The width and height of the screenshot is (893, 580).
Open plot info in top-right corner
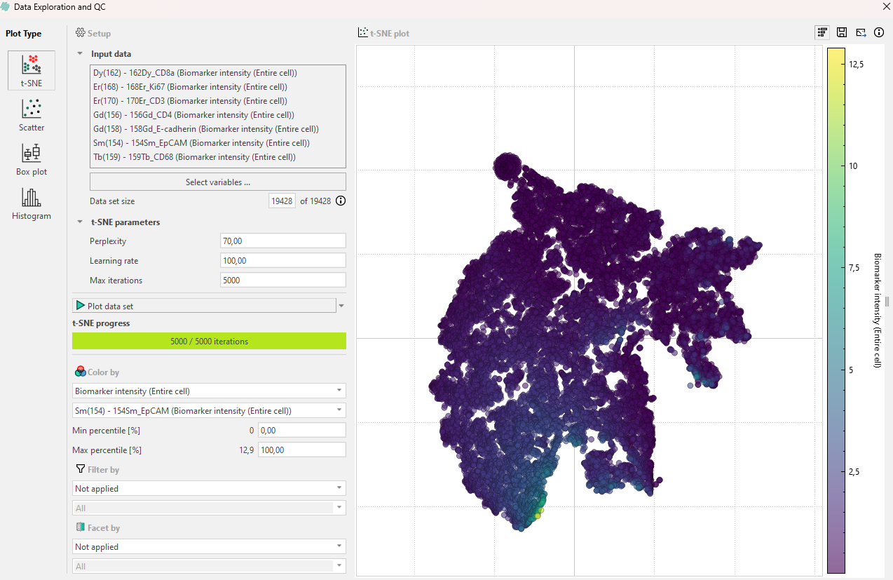coord(879,32)
